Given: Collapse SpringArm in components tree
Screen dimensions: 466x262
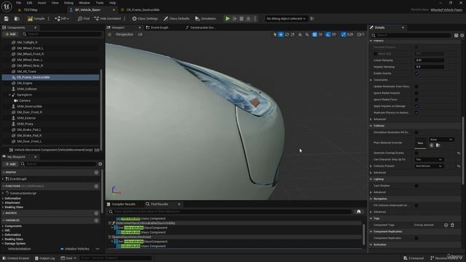Looking at the screenshot, I should point(9,95).
